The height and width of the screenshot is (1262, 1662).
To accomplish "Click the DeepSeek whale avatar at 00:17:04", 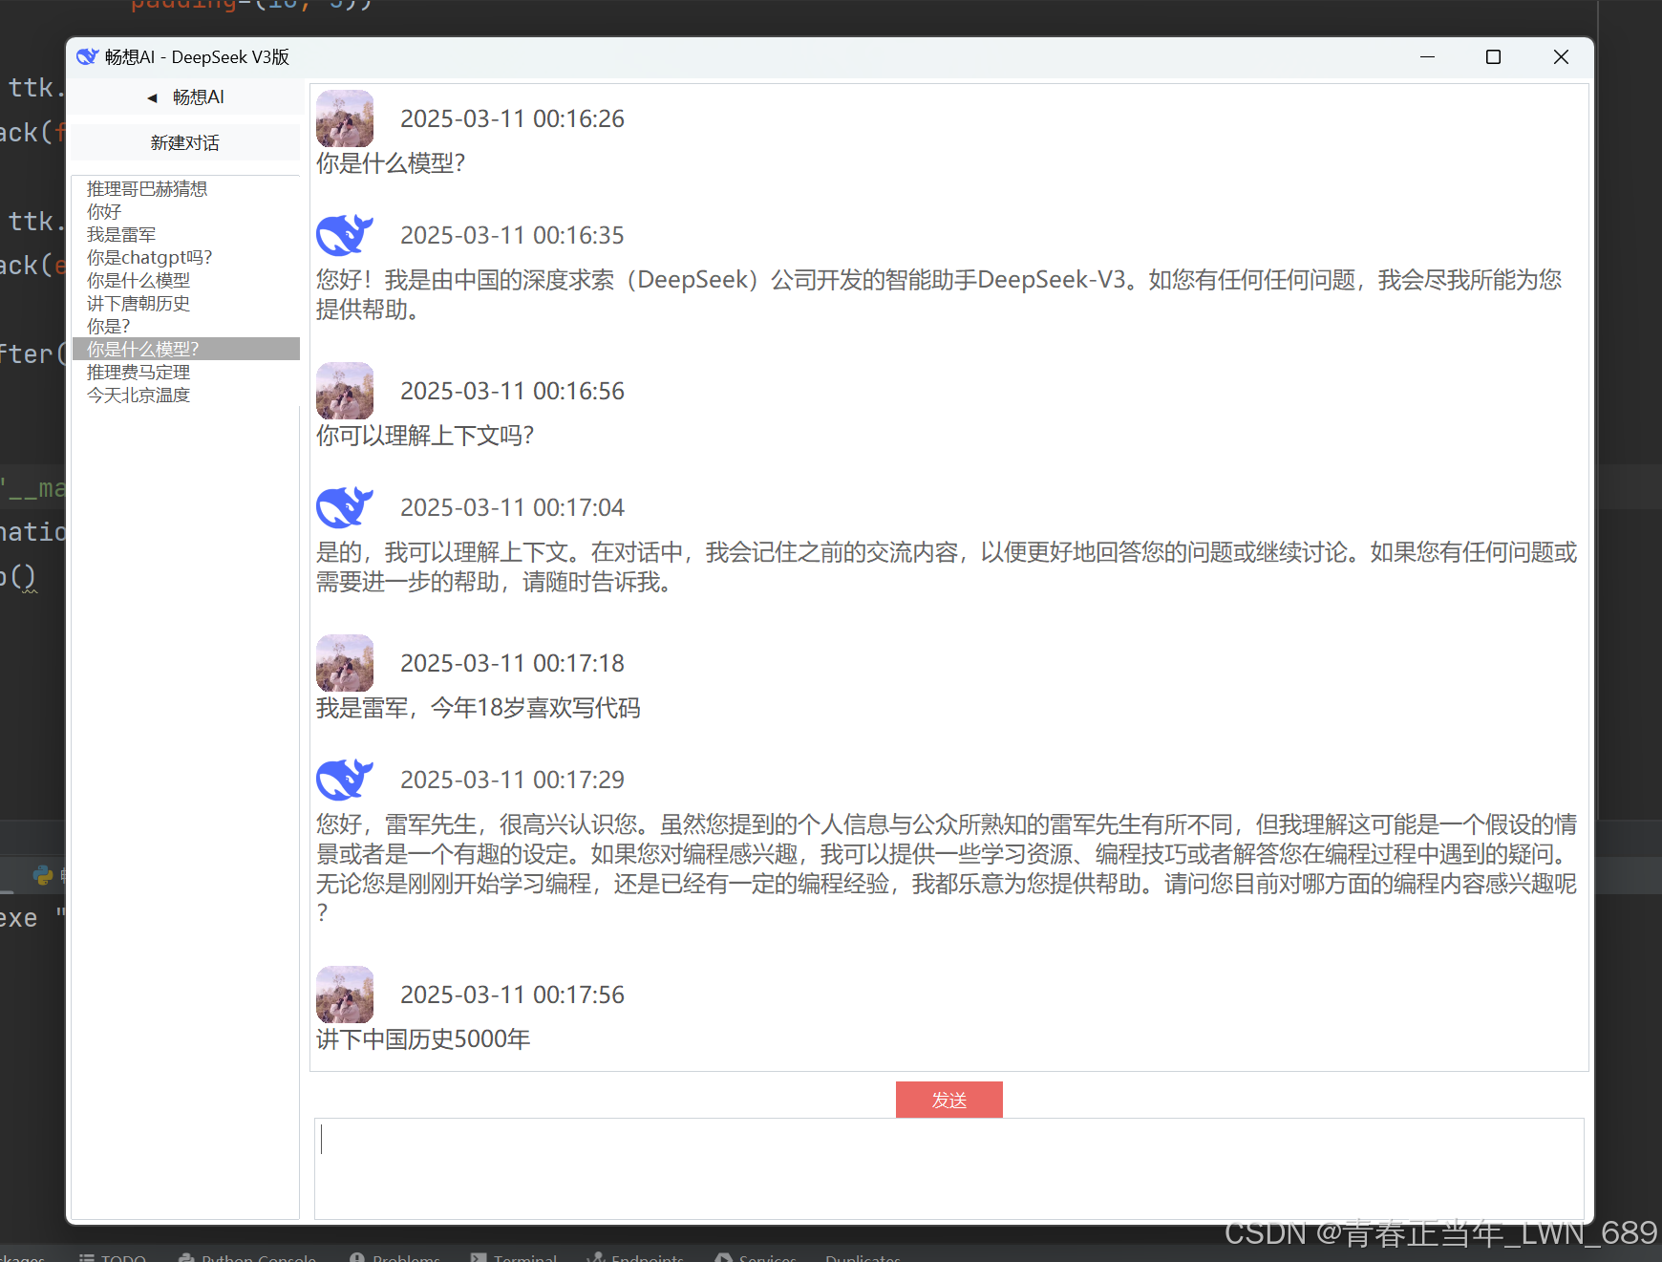I will point(345,507).
